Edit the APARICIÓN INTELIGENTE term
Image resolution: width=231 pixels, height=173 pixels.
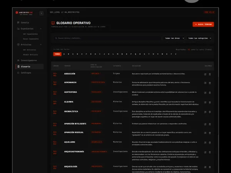[x=205, y=124]
